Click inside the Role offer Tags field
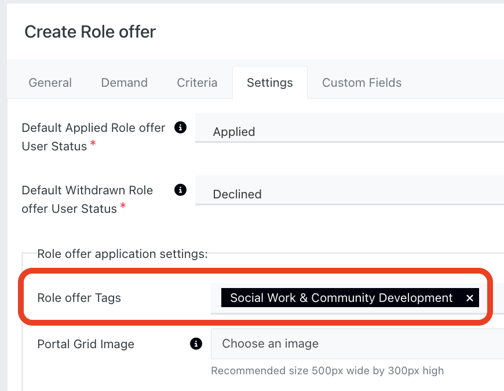Viewport: 504px width, 391px height. [x=491, y=298]
